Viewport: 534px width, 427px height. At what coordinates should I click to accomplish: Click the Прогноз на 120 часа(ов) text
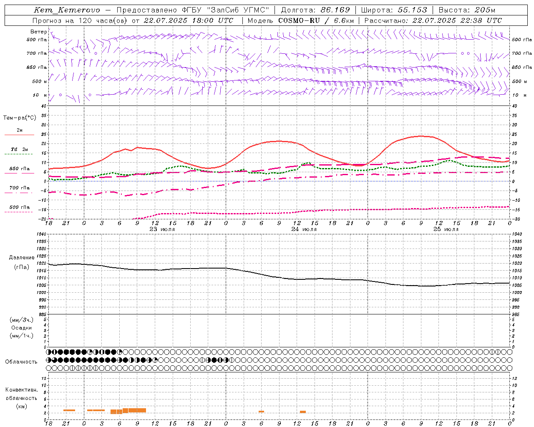click(81, 20)
